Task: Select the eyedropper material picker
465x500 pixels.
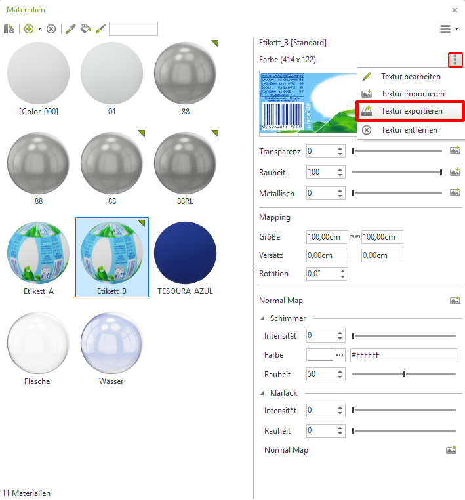Action: (71, 29)
